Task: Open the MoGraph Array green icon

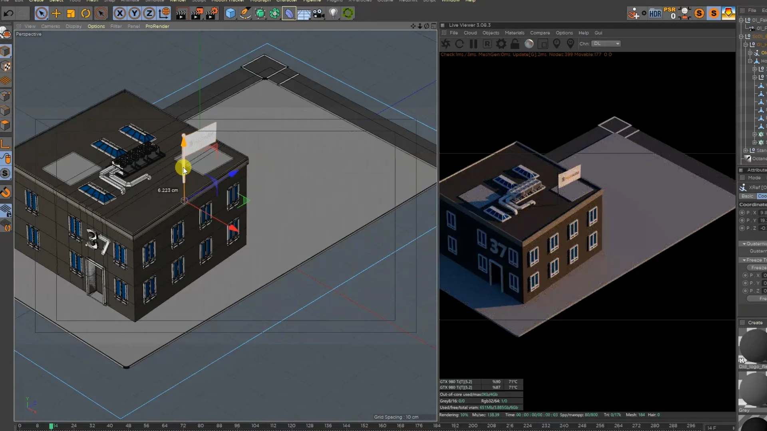Action: point(275,14)
